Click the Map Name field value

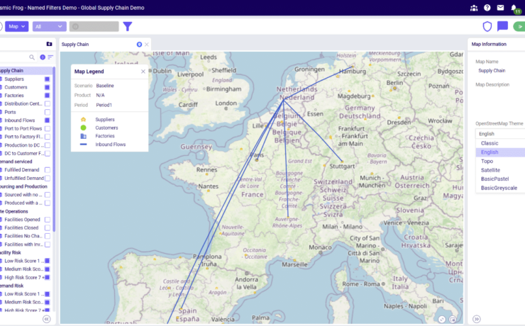[x=492, y=70]
